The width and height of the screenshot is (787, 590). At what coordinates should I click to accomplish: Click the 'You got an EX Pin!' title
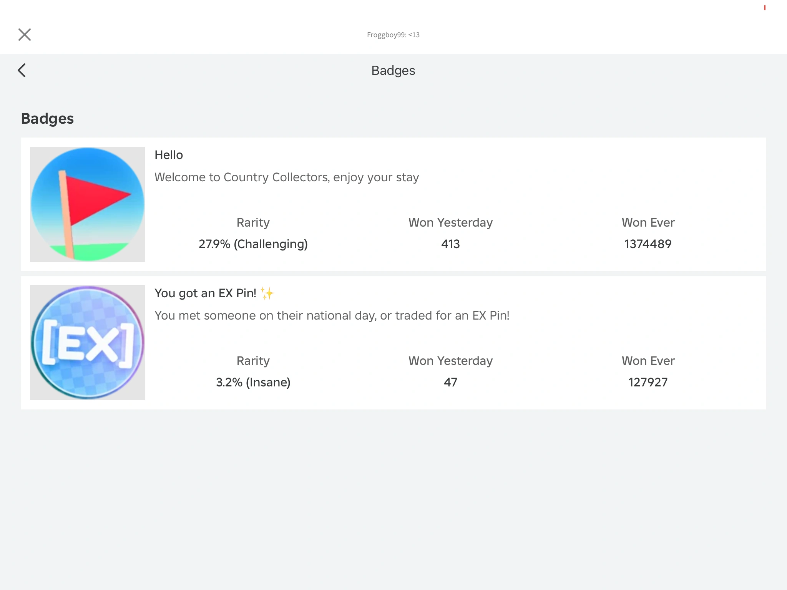[205, 293]
